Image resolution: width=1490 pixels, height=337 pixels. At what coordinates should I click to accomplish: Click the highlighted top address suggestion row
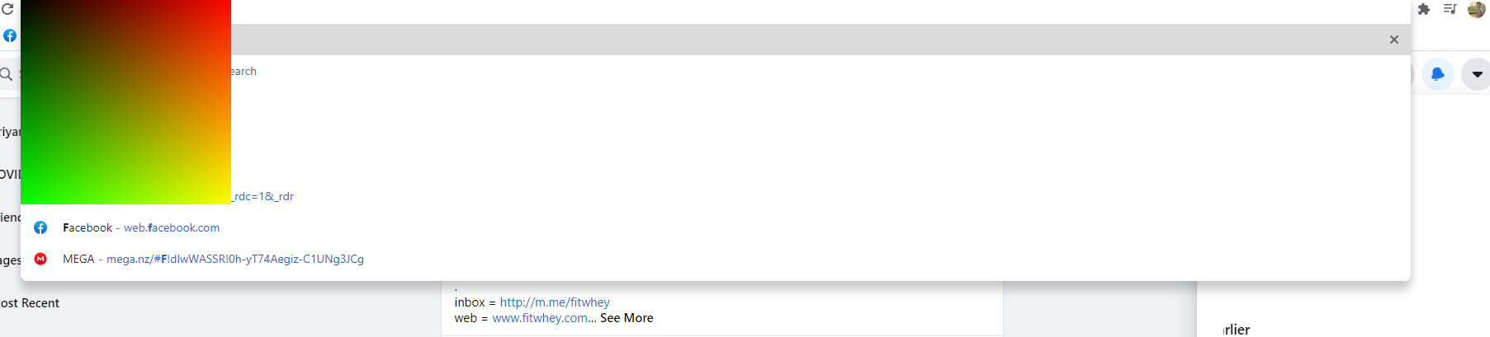[743, 40]
